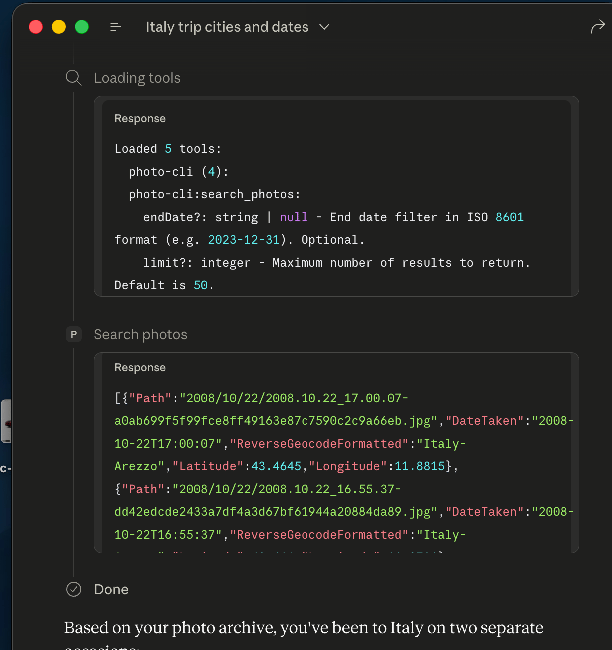Close the window with the red button
This screenshot has height=650, width=612.
(x=36, y=27)
